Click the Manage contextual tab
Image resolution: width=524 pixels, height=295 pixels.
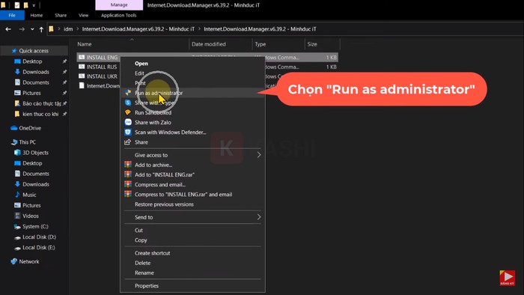tap(119, 4)
